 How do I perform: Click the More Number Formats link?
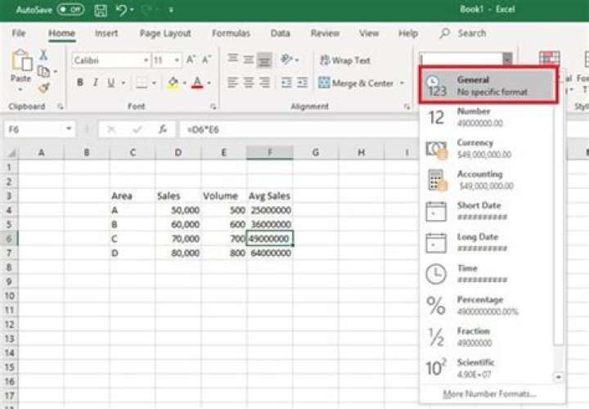[x=489, y=394]
